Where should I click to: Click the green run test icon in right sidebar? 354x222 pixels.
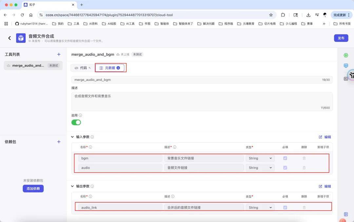pos(346,55)
